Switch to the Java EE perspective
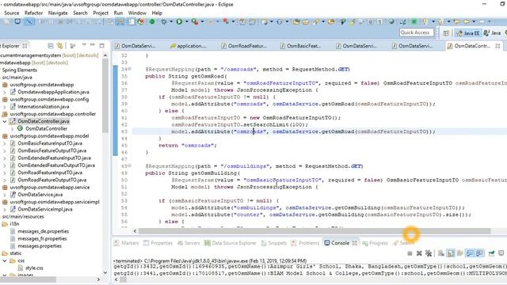 pyautogui.click(x=467, y=33)
